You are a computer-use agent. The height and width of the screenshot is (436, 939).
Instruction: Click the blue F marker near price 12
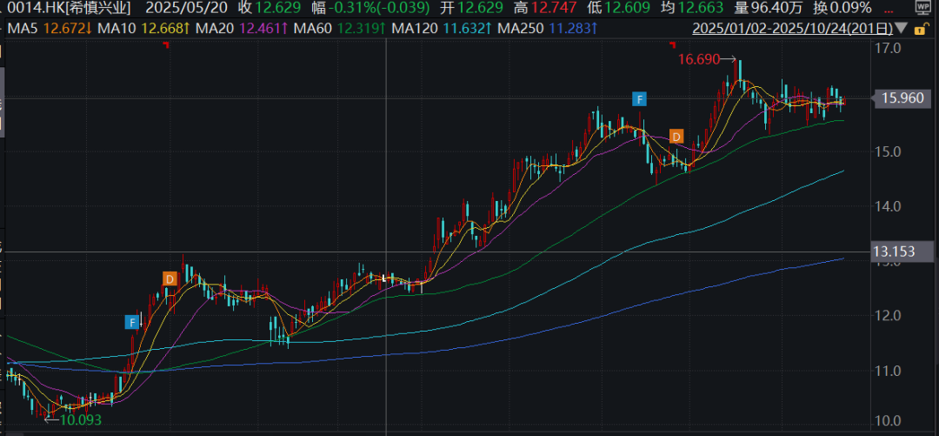point(132,322)
